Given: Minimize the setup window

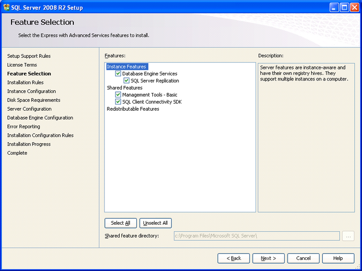Looking at the screenshot, I should 334,7.
